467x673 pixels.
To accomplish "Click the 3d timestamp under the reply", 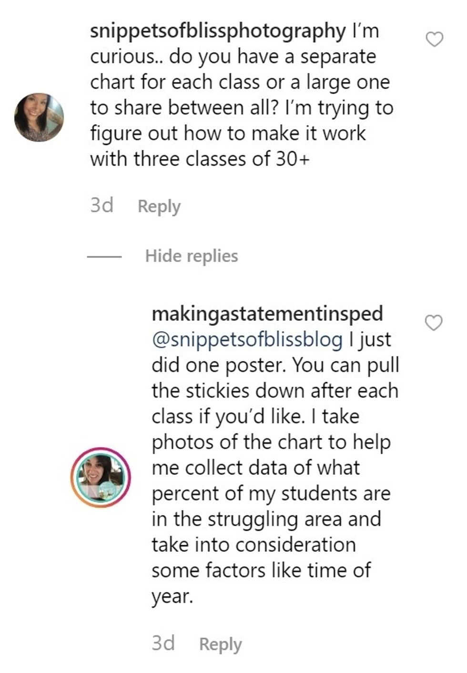I will pos(163,643).
